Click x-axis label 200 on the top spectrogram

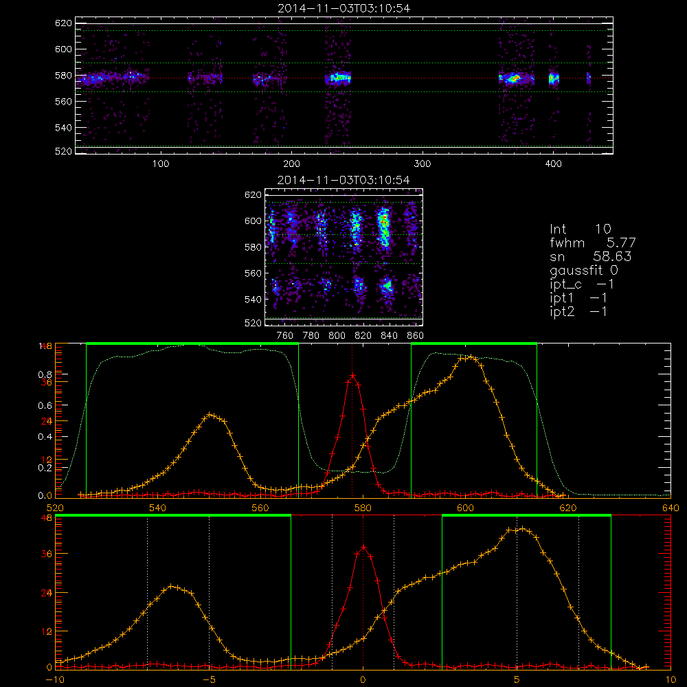(291, 164)
